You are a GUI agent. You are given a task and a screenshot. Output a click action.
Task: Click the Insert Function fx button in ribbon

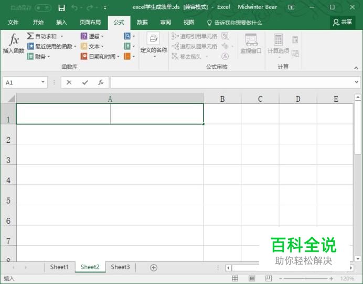14,43
